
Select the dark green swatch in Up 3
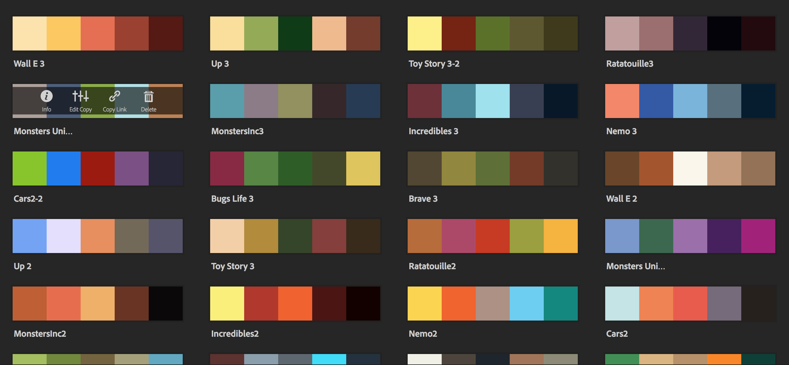295,33
